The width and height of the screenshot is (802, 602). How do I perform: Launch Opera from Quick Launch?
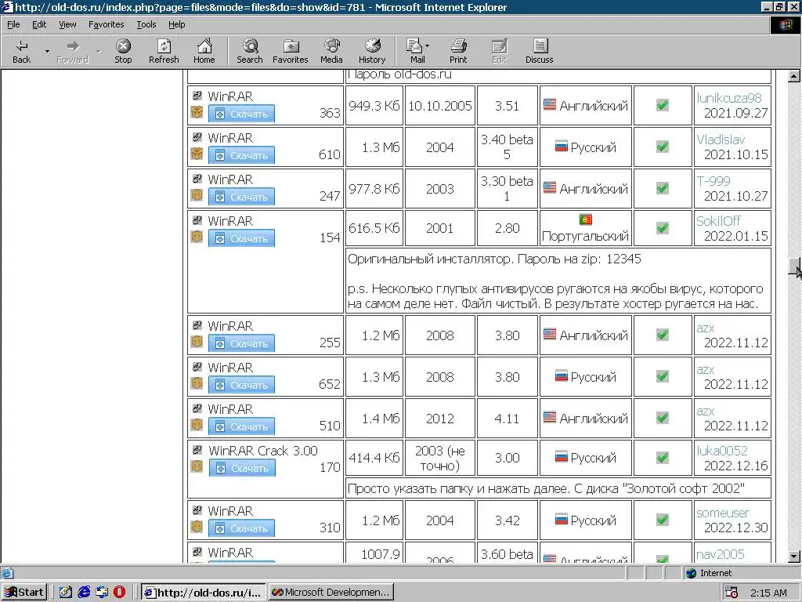(119, 593)
